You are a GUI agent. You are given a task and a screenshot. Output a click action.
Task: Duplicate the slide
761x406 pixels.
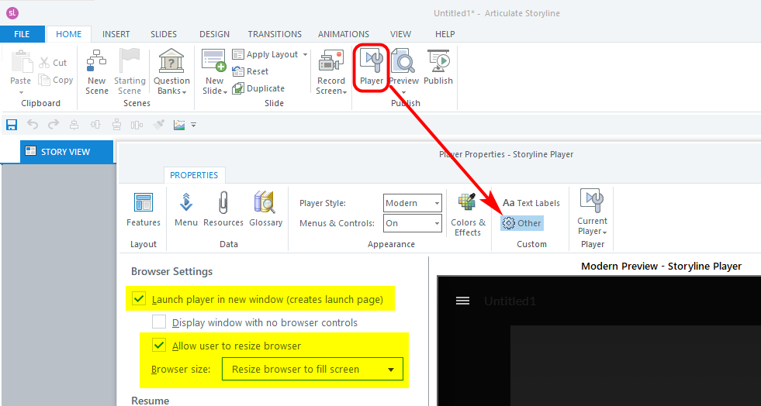click(x=258, y=88)
